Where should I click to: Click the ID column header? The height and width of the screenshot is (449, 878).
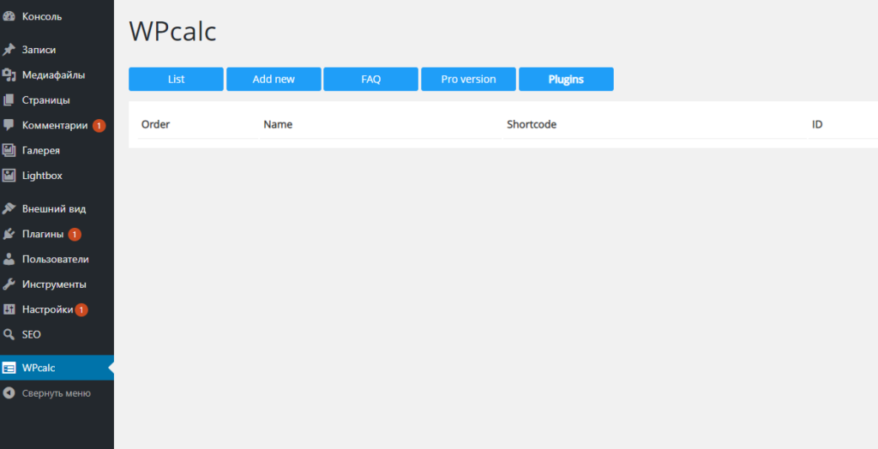pos(817,124)
